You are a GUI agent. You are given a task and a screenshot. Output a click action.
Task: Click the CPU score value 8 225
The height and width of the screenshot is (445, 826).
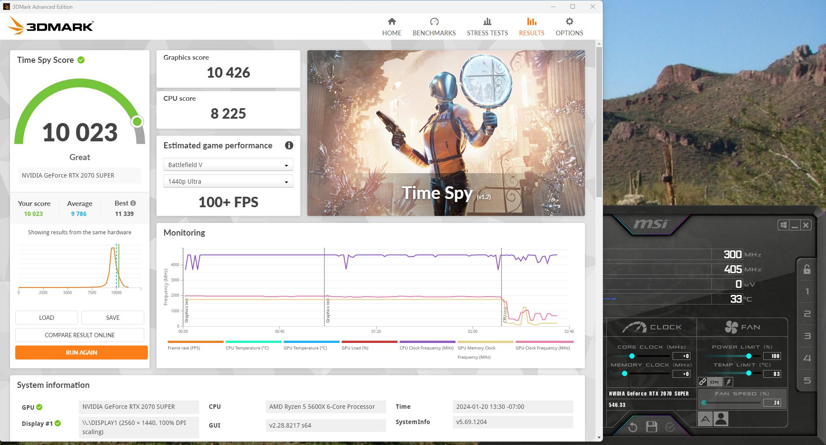coord(228,113)
